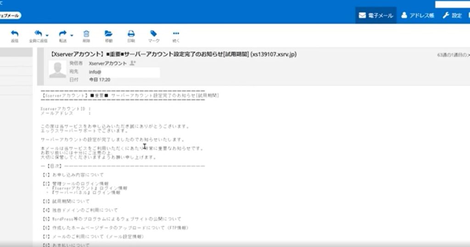Switch to the 電子メール tab

[x=376, y=15]
